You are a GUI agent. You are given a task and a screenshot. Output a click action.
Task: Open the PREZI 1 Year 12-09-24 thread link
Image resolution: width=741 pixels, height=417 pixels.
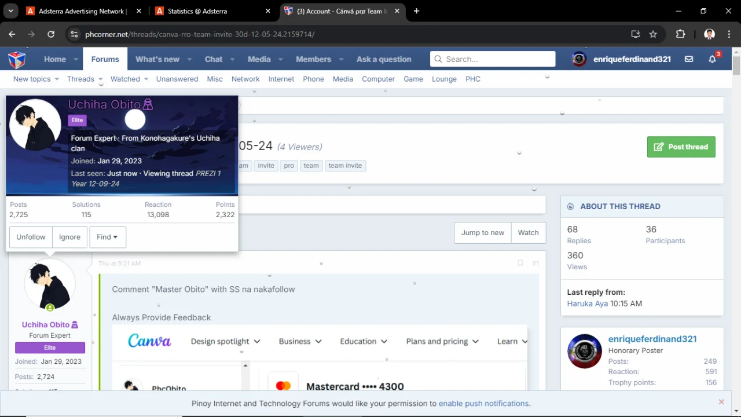click(x=146, y=178)
